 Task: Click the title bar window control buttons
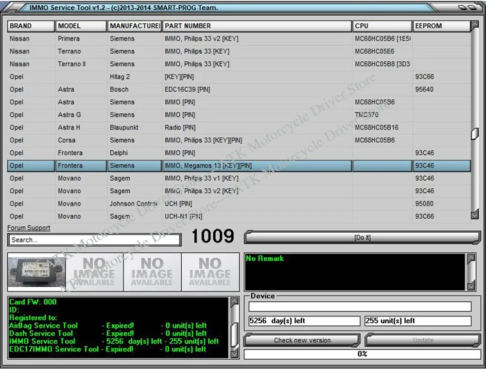click(467, 7)
